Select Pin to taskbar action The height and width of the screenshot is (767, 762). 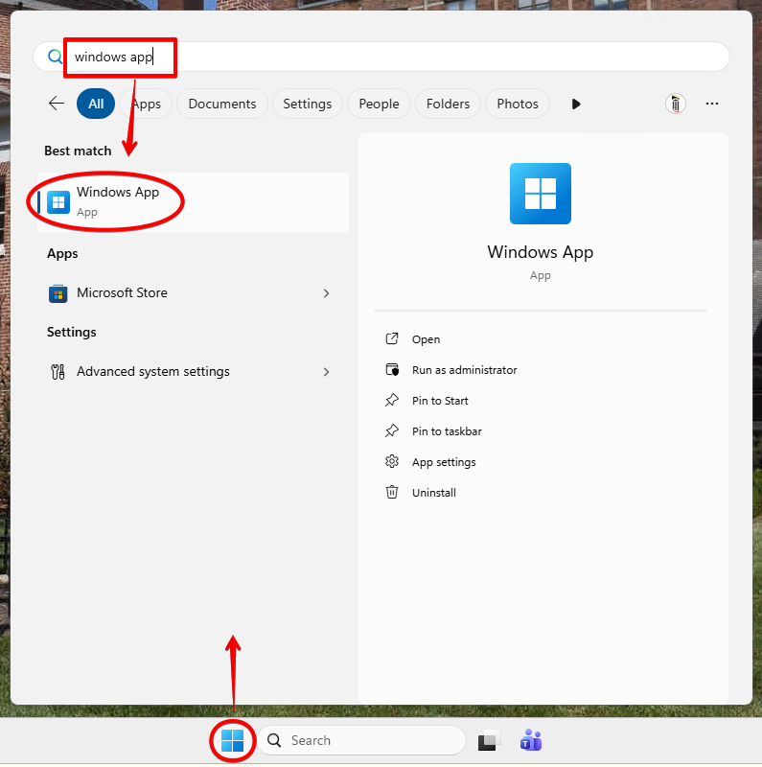click(x=447, y=431)
